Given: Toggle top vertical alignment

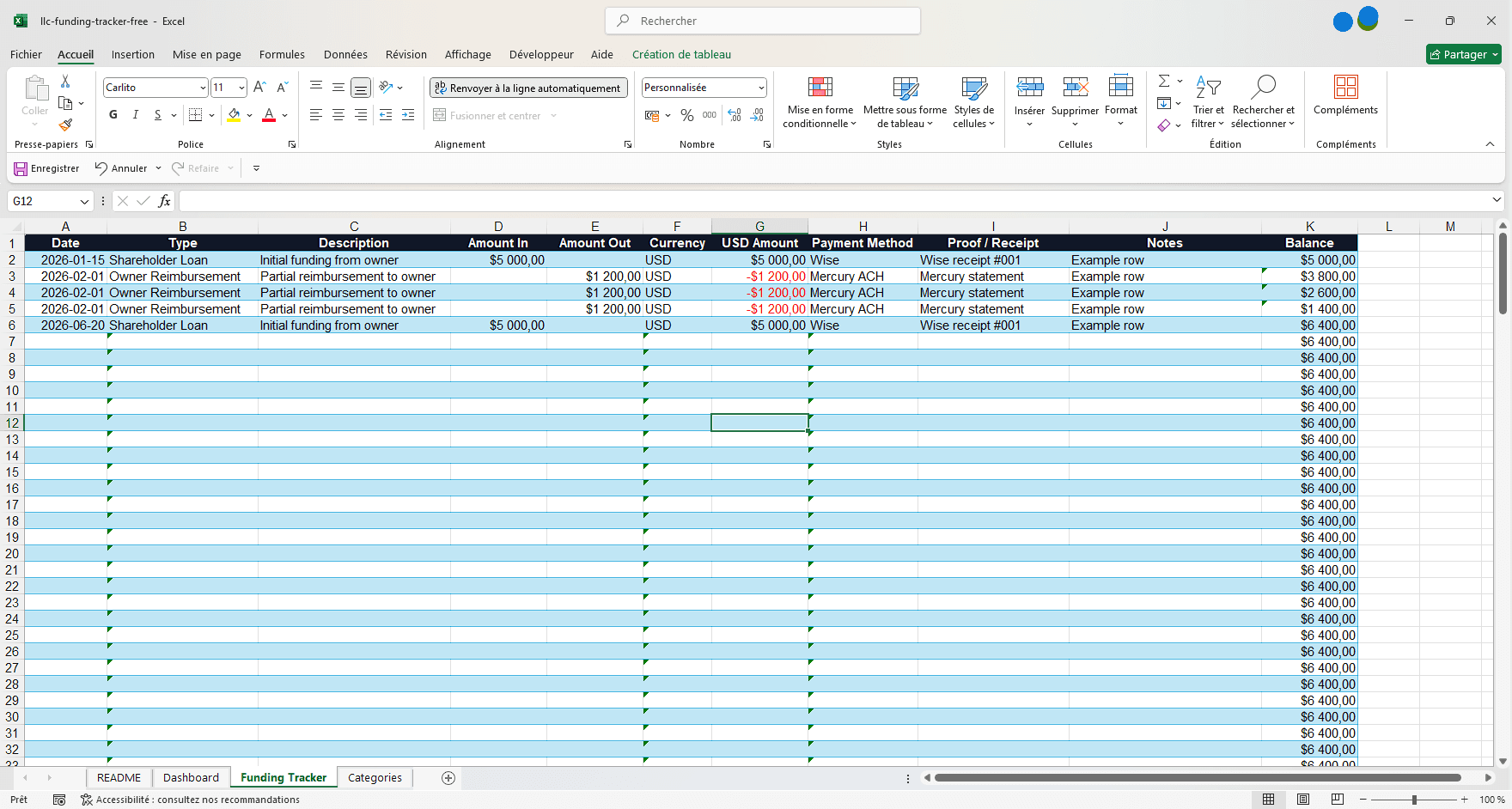Looking at the screenshot, I should coord(316,88).
